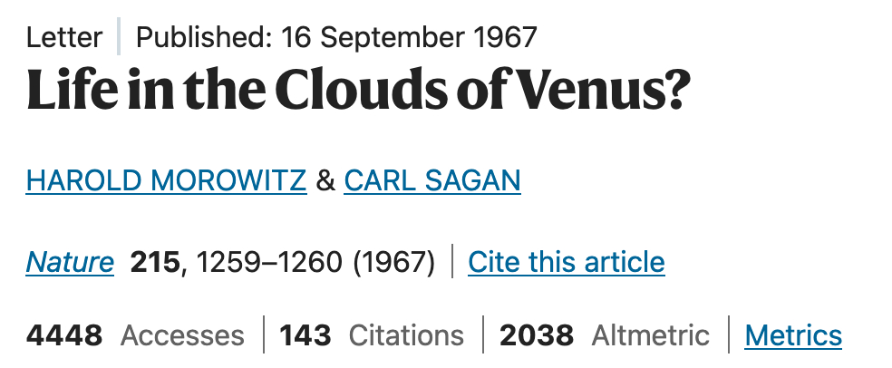Click the ampersand between author names
Viewport: 892px width, 368px height.
click(x=325, y=181)
